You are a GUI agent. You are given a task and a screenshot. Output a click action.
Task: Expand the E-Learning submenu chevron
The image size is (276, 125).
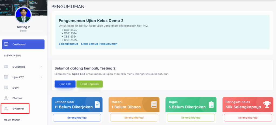[41, 67]
